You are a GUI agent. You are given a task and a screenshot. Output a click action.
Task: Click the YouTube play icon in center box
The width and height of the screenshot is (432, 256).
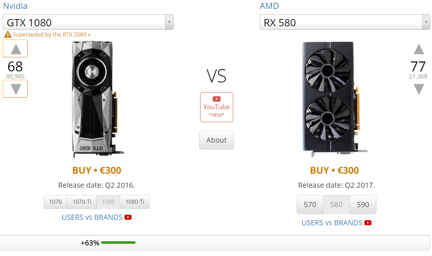pos(217,99)
